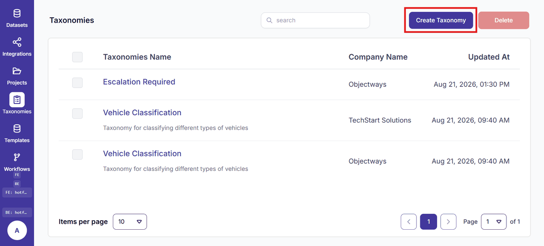The width and height of the screenshot is (544, 246).
Task: Check the TechStart Solutions Vehicle Classification checkbox
Action: [x=78, y=114]
